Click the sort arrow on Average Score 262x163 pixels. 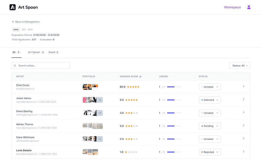(140, 76)
